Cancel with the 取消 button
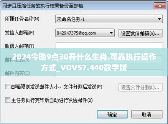 click(147, 114)
